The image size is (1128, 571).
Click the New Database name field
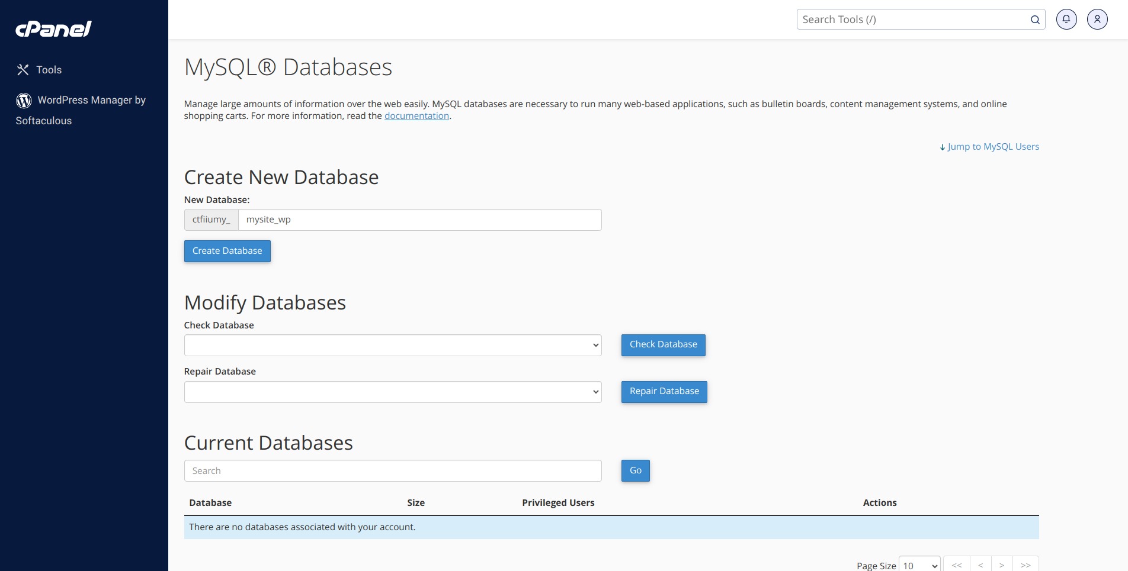coord(419,220)
